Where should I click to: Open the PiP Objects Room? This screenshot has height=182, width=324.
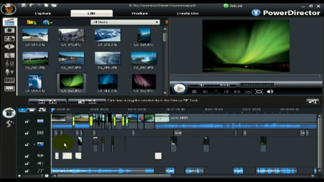click(x=10, y=39)
